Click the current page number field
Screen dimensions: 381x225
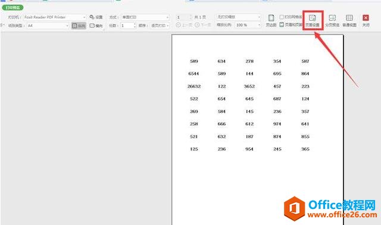tap(184, 17)
